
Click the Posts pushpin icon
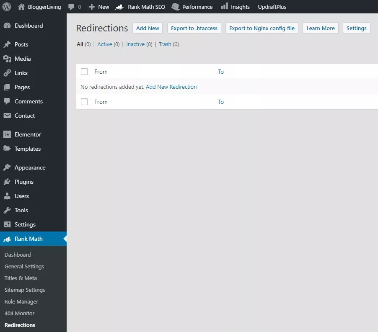[x=7, y=44]
